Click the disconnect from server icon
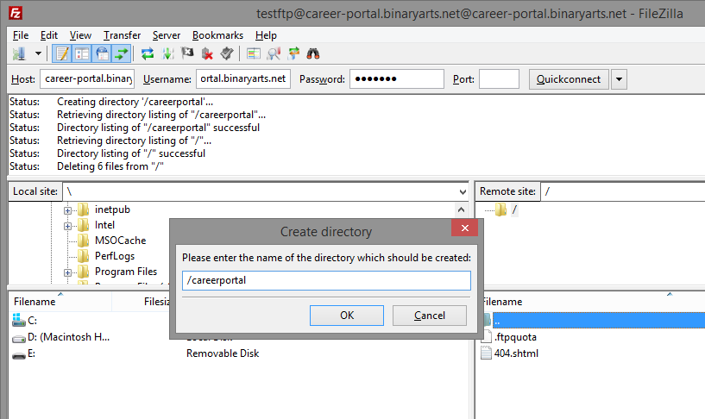 [207, 53]
